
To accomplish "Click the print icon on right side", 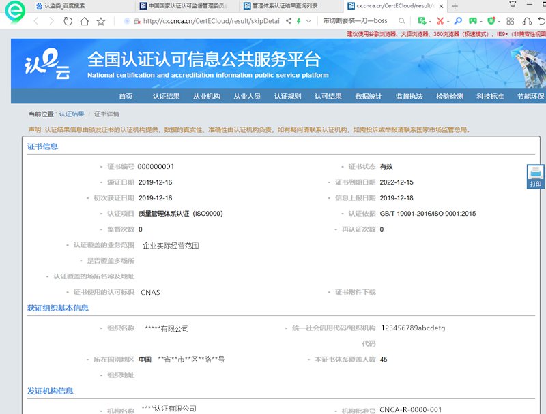I will 536,176.
